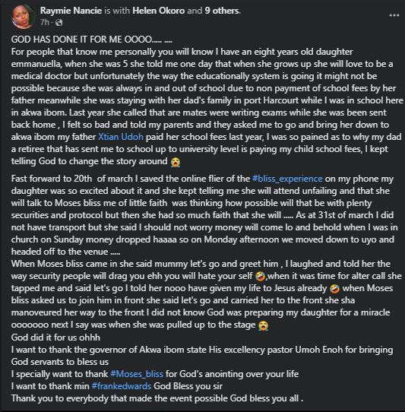Viewport: 405px width, 412px height.
Task: Click the laughing emoji after "hate your self"
Action: pyautogui.click(x=261, y=277)
